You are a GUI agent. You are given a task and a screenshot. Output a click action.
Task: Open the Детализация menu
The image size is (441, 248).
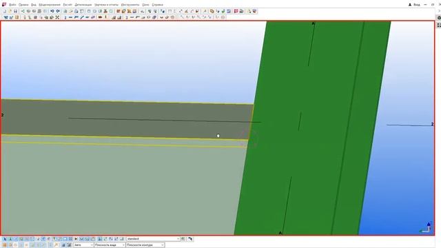pos(83,5)
